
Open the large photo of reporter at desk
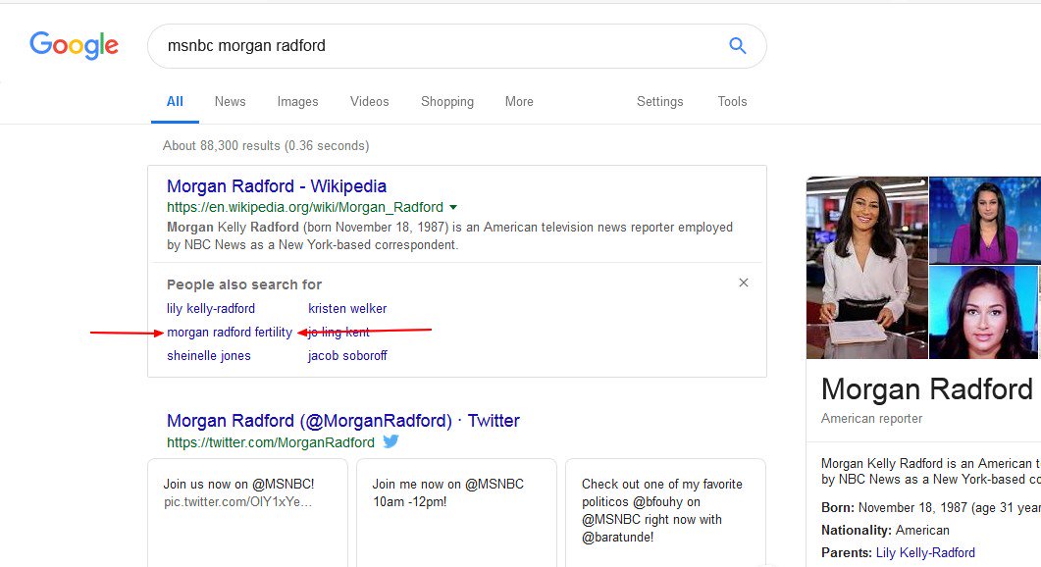pos(867,268)
